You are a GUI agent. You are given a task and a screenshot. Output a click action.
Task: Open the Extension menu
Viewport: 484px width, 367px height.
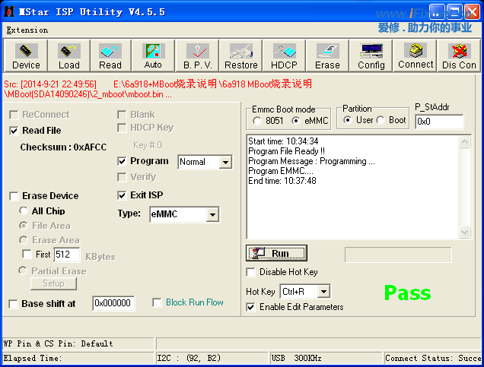click(x=27, y=30)
